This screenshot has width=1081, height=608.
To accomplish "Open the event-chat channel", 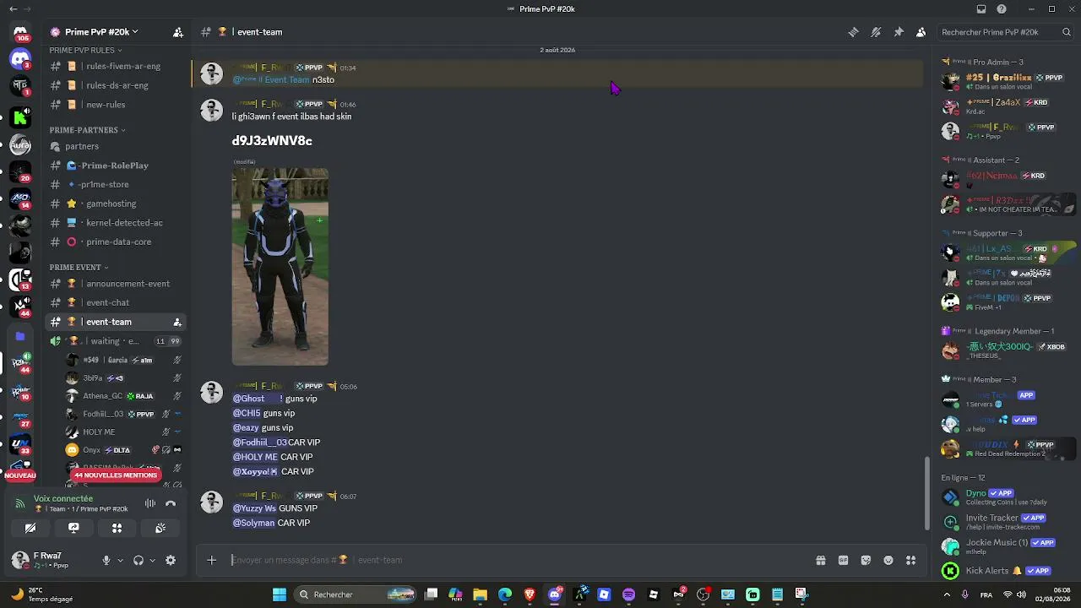I will 116,302.
